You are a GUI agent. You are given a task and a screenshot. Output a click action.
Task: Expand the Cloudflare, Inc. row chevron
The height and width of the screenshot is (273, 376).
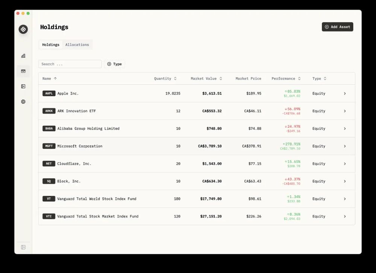(345, 164)
